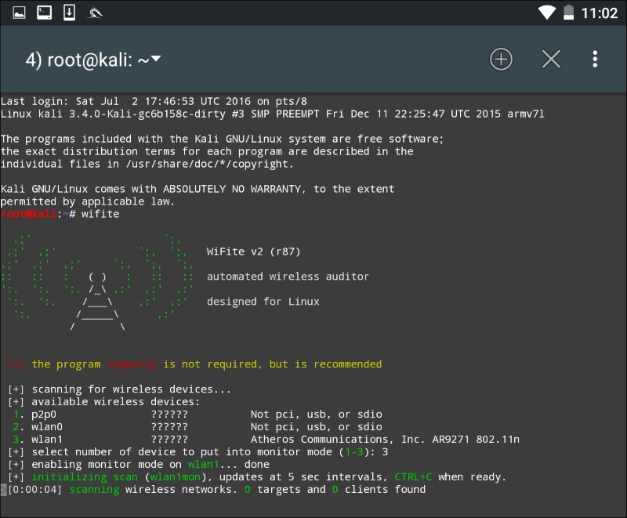Click the terminal cursor block at bottom left
This screenshot has height=518, width=627.
point(3,490)
